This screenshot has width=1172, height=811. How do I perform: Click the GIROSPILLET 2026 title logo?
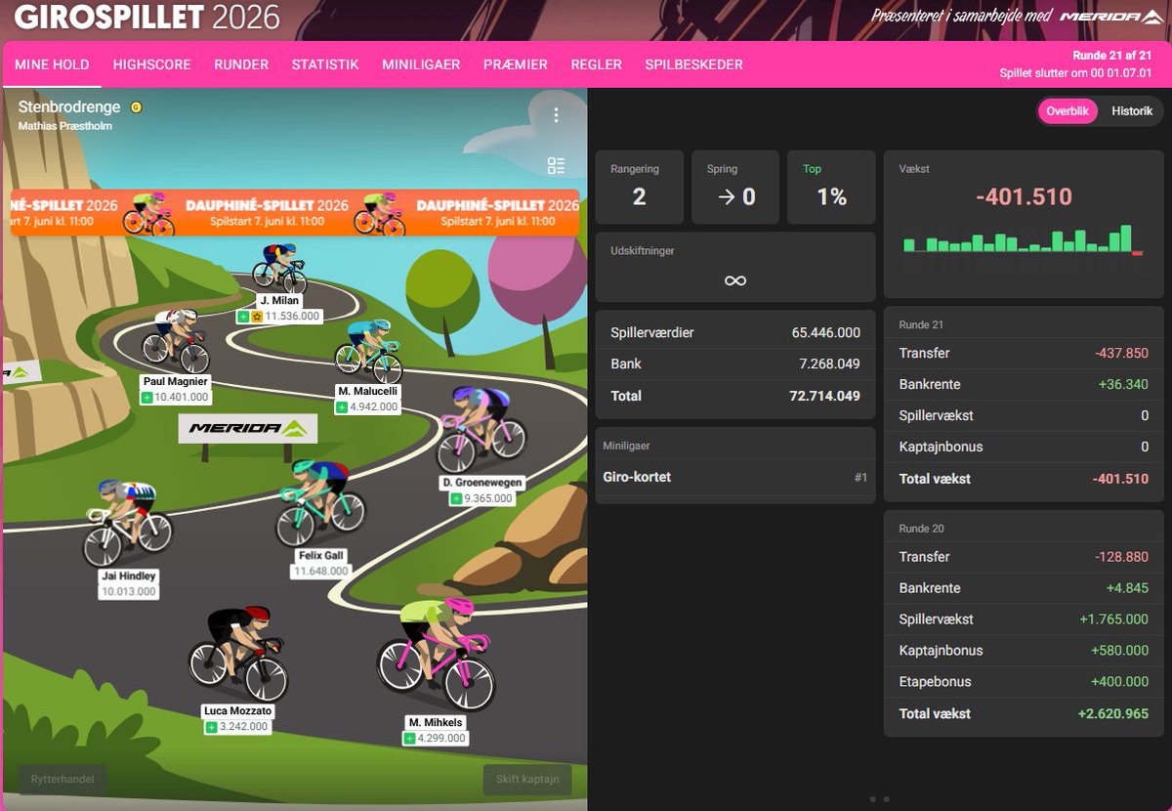click(146, 18)
